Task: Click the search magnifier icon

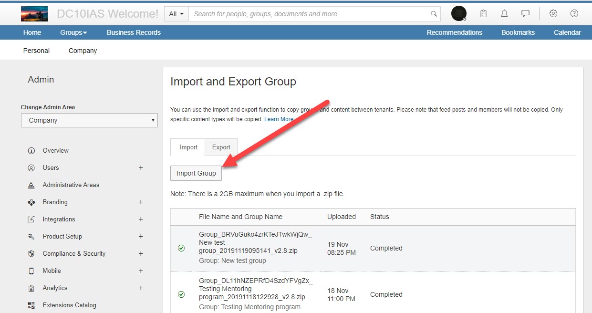Action: pyautogui.click(x=434, y=14)
